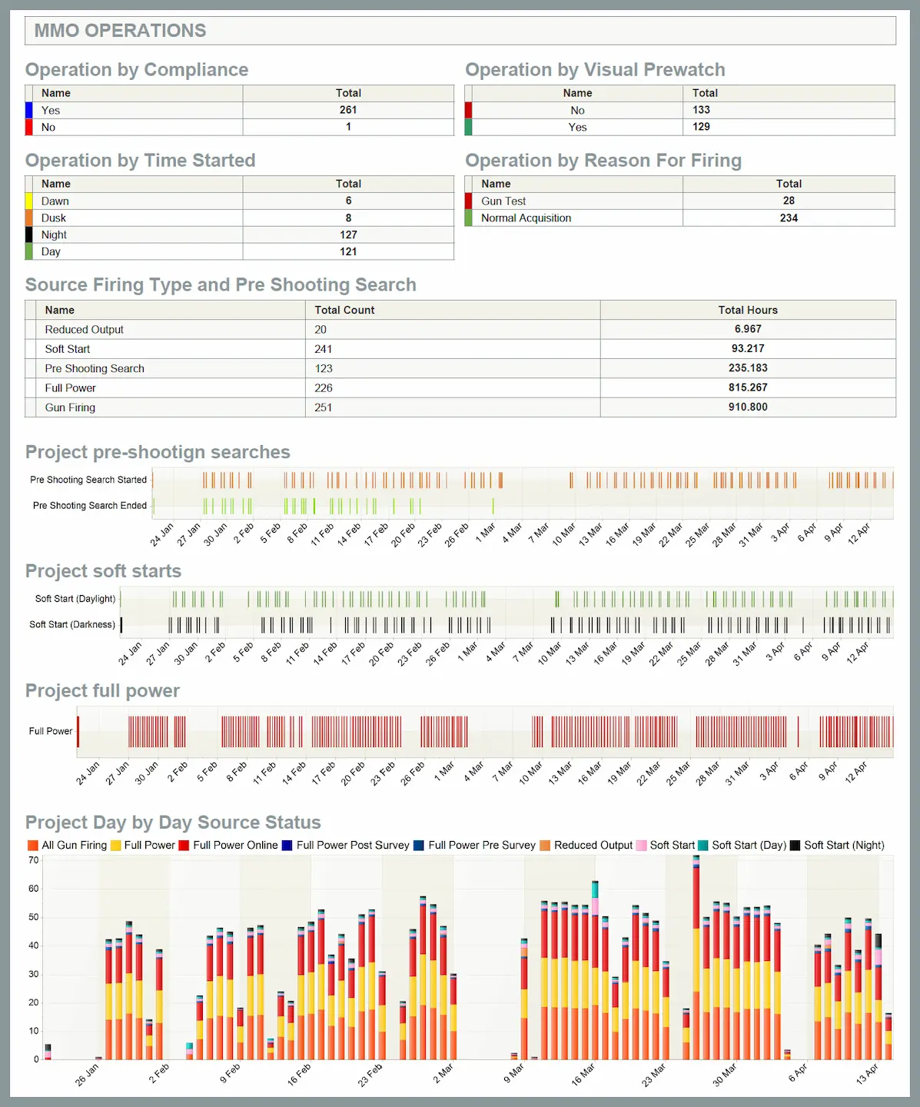The width and height of the screenshot is (920, 1107).
Task: Click the green Day color swatch
Action: 29,251
